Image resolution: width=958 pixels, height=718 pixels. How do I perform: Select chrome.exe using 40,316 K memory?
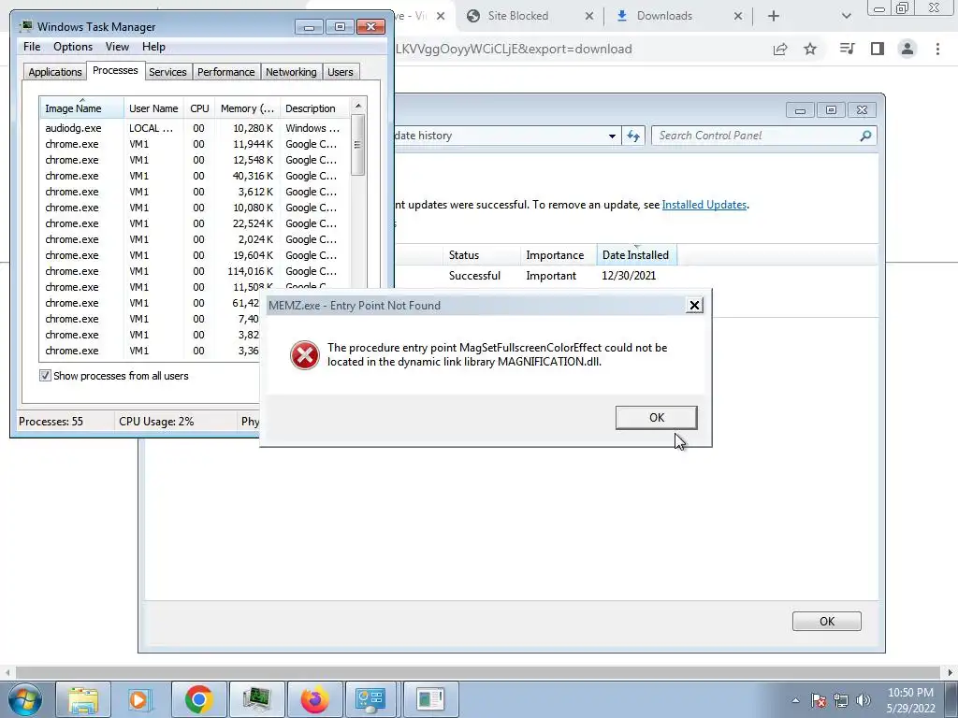pos(195,176)
